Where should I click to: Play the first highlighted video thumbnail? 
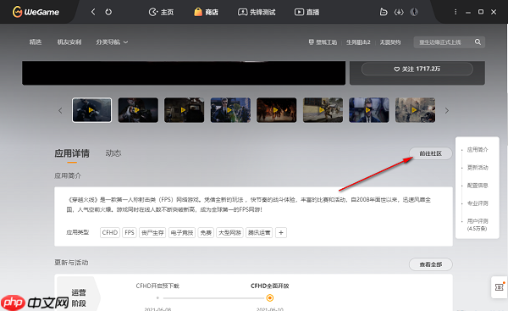click(x=91, y=110)
